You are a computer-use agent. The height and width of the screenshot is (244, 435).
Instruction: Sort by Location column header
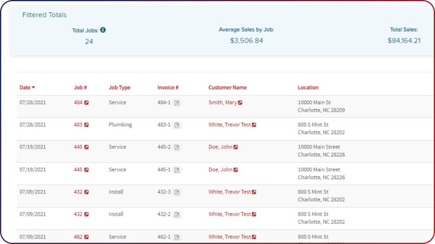pyautogui.click(x=308, y=87)
